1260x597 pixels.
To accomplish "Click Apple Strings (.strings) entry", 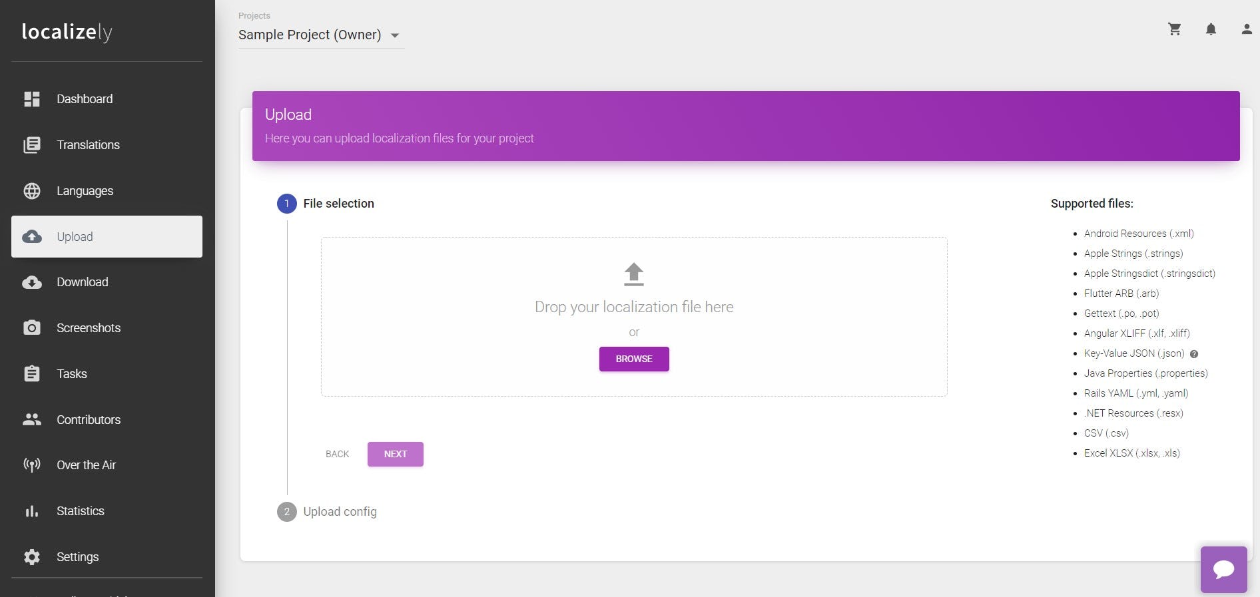I will point(1133,254).
